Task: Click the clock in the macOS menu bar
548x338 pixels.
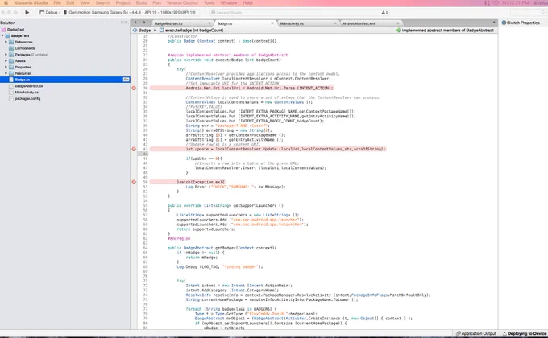Action: click(515, 2)
